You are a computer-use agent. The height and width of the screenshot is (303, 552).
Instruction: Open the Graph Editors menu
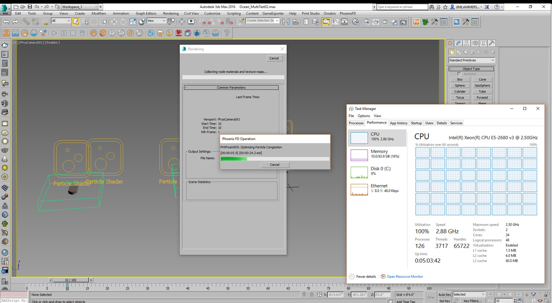[x=146, y=13]
